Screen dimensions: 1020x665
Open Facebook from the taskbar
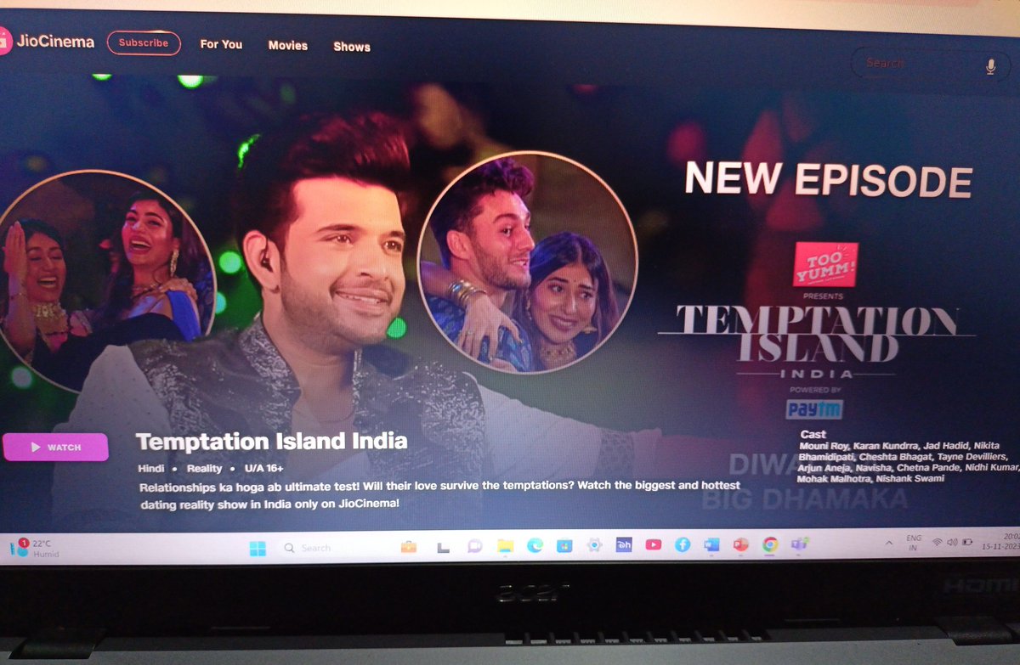682,545
